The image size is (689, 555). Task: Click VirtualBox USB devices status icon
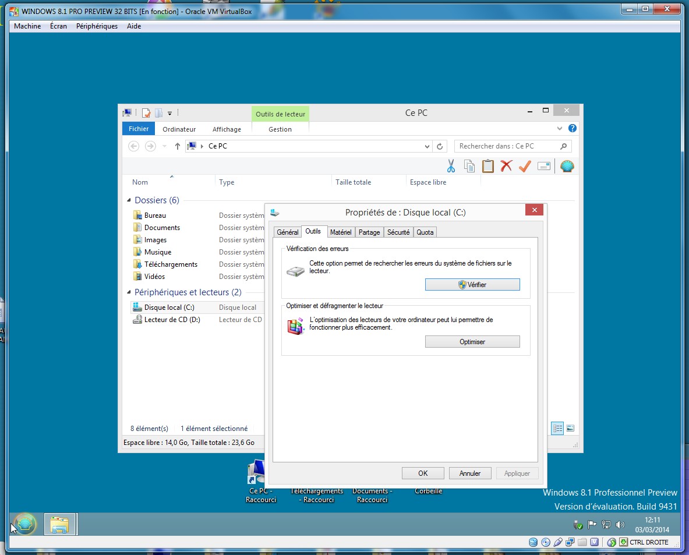[x=557, y=542]
